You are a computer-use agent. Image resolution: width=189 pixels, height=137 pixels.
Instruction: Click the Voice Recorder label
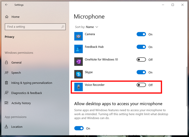click(94, 85)
